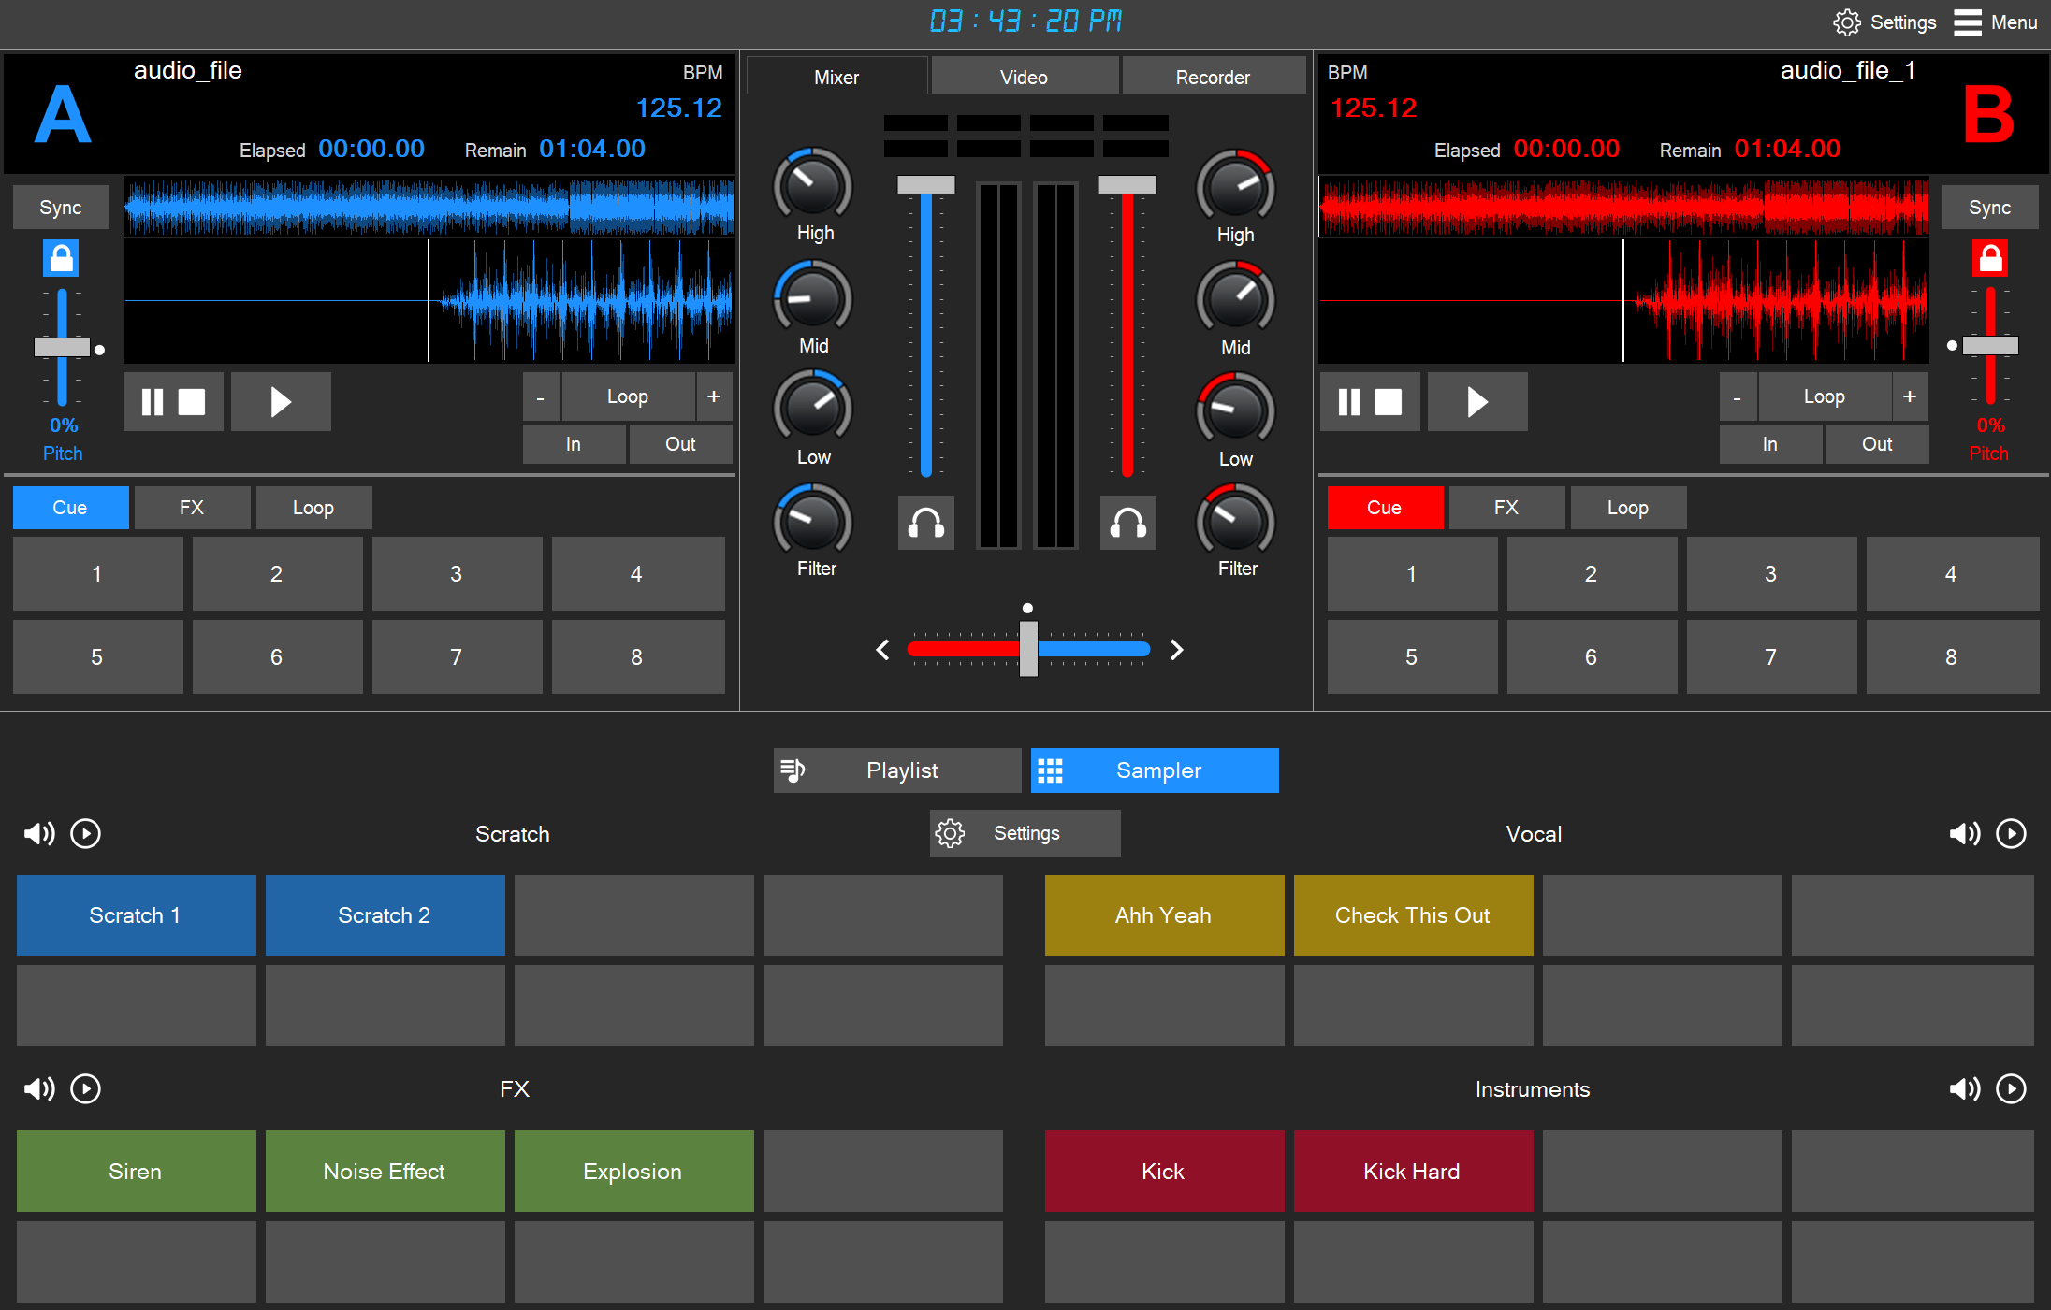Play the Kick Hard instrument pad
The height and width of the screenshot is (1310, 2051).
[1412, 1171]
